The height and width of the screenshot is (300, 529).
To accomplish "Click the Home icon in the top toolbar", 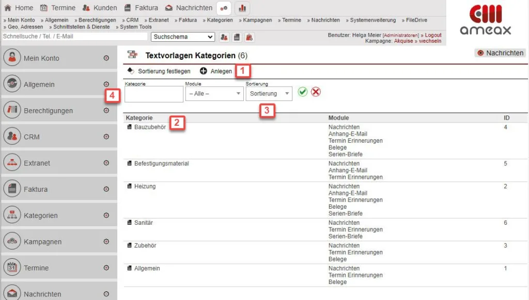I will 8,8.
